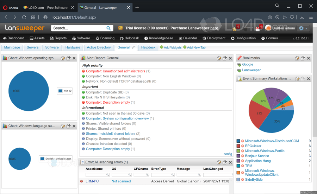
Task: Open a new browser tab with plus
Action: pyautogui.click(x=137, y=8)
